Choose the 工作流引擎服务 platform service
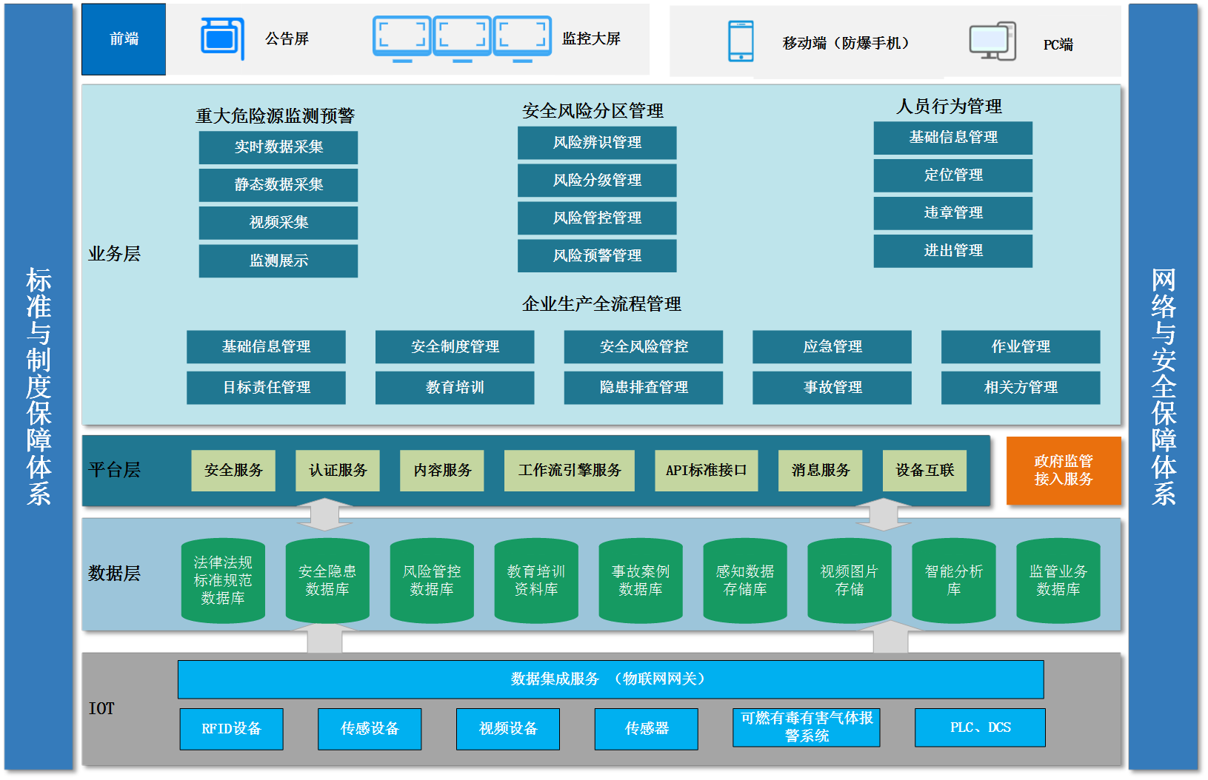The image size is (1208, 780). click(570, 471)
